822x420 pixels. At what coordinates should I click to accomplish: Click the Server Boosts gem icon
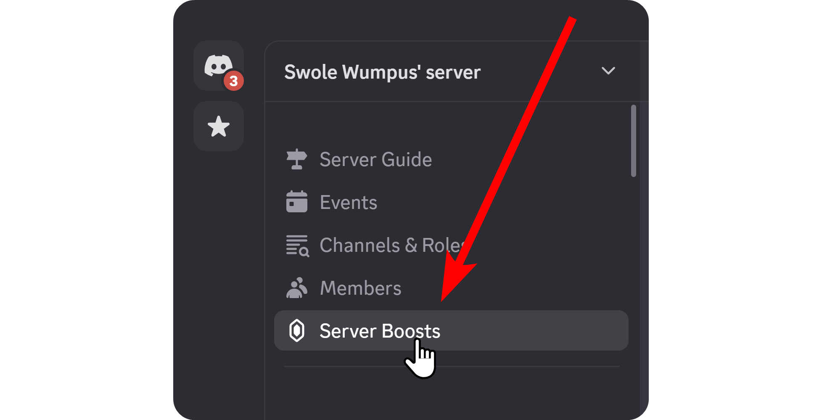pyautogui.click(x=297, y=331)
